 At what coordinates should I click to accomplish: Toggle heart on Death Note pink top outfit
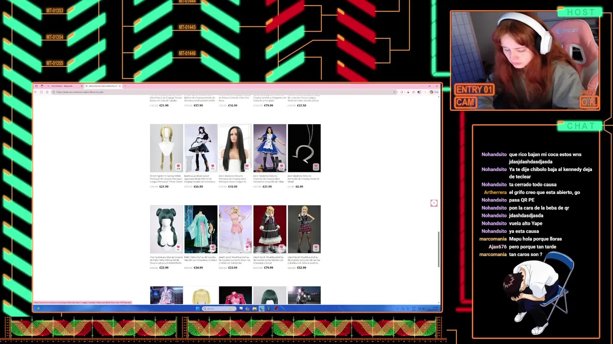(x=247, y=247)
